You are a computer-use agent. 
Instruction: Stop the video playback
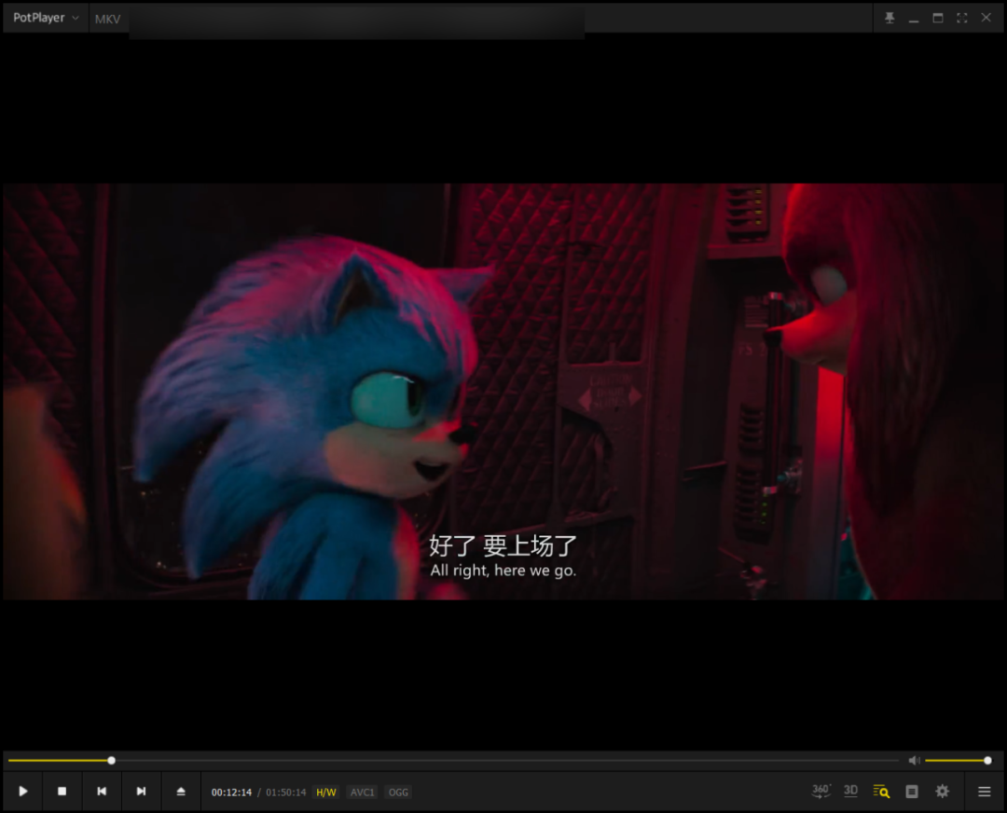tap(62, 792)
